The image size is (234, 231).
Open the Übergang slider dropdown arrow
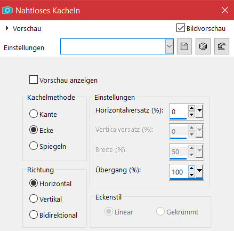199,171
